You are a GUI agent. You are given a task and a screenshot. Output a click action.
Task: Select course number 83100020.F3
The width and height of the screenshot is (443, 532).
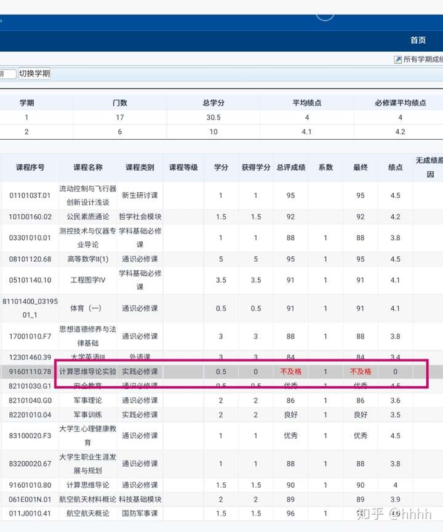click(x=30, y=436)
